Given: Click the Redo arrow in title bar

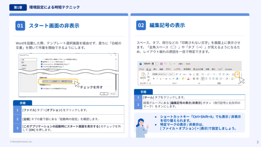Looking at the screenshot, I should 171,64.
